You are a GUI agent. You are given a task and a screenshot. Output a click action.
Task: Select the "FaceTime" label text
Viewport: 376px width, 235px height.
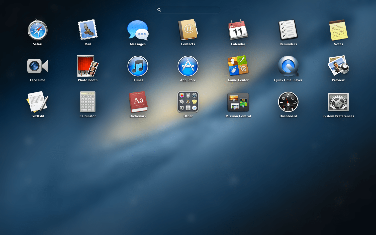[38, 80]
